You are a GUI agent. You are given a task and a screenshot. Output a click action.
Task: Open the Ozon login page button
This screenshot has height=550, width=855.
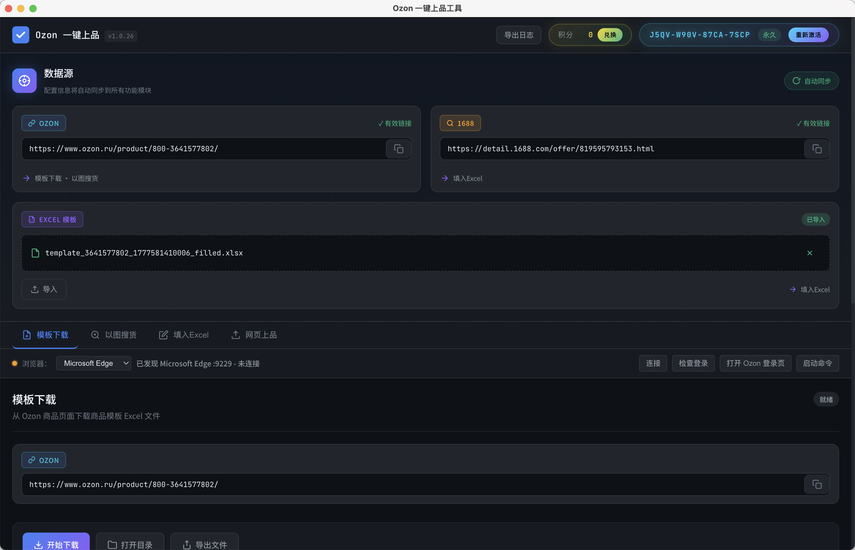coord(755,363)
